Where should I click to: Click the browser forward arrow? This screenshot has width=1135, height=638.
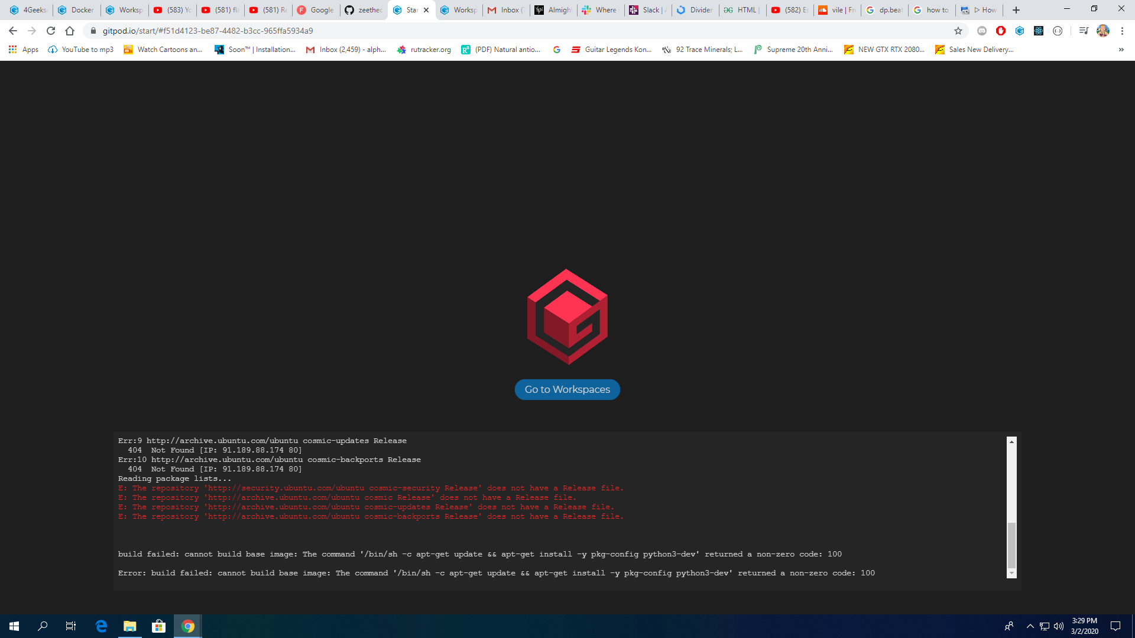[32, 31]
